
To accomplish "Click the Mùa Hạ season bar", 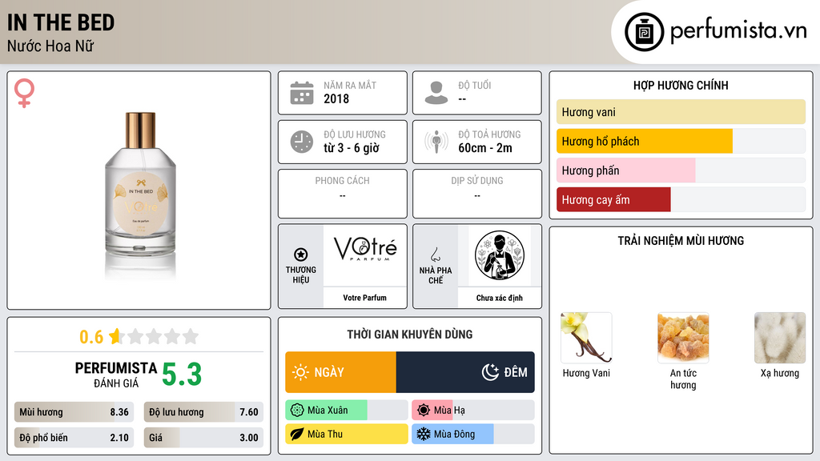I will coord(473,411).
